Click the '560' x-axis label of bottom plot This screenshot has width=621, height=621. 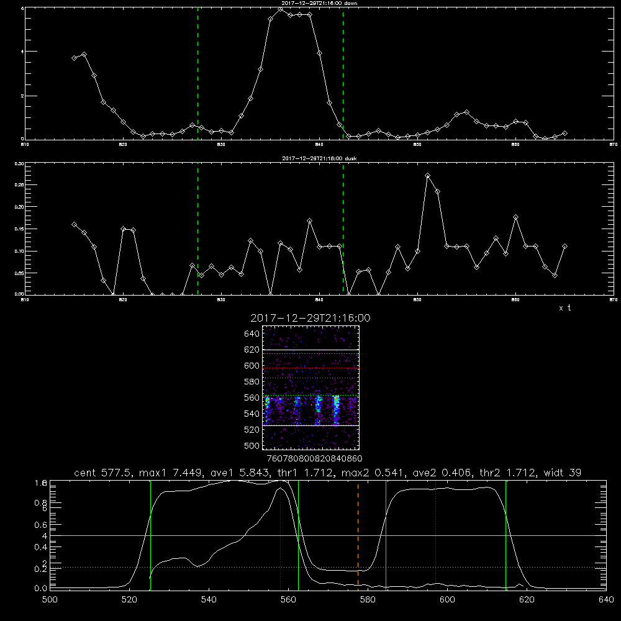[288, 599]
